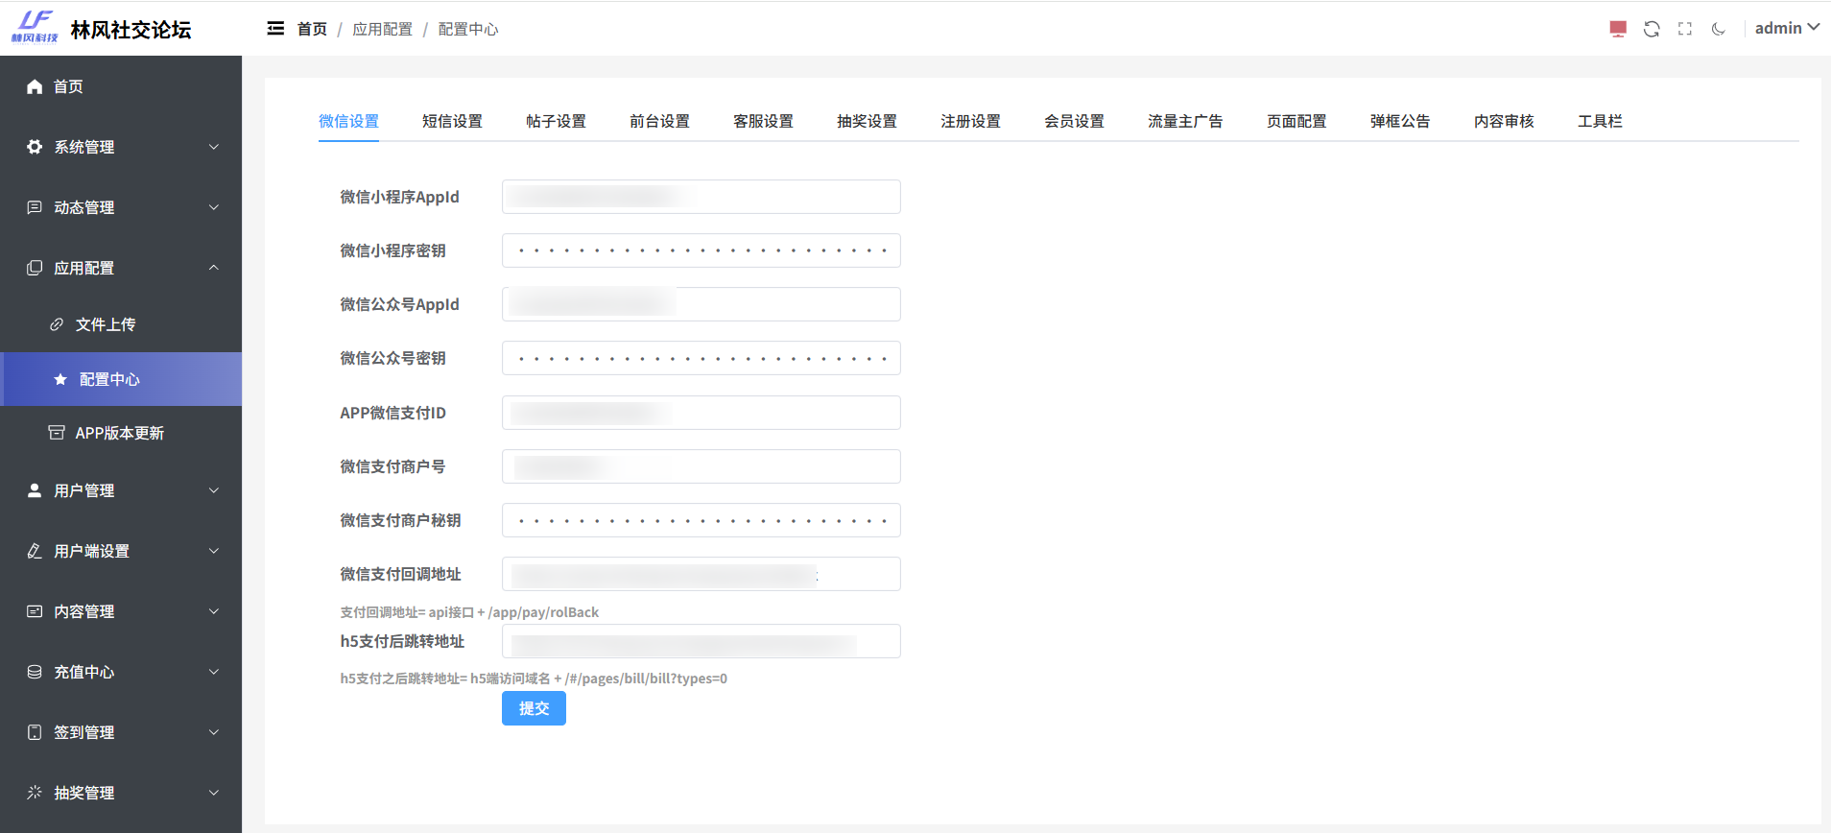Switch to the 帖子设置 tab
1831x833 pixels.
[x=556, y=121]
